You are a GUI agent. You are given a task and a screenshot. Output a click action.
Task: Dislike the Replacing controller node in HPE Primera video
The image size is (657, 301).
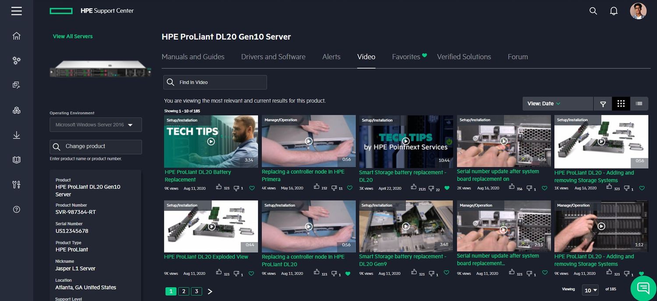click(334, 187)
